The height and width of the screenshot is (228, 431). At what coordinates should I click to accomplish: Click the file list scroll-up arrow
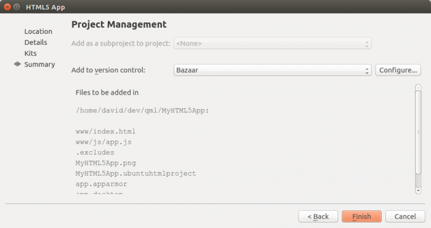coord(418,87)
